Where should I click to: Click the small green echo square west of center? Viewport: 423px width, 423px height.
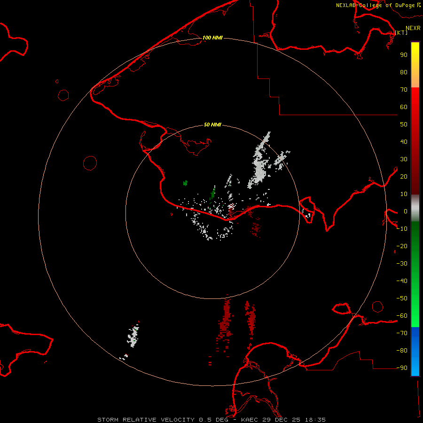pos(185,183)
